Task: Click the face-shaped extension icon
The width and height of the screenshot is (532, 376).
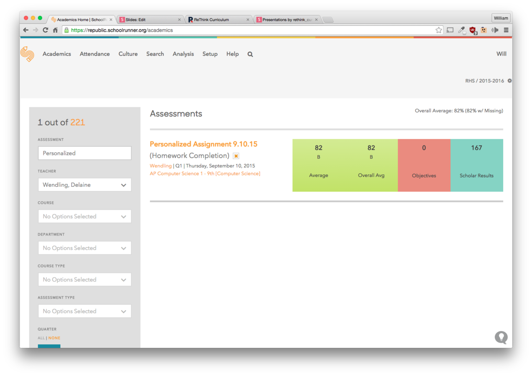Action: (484, 30)
